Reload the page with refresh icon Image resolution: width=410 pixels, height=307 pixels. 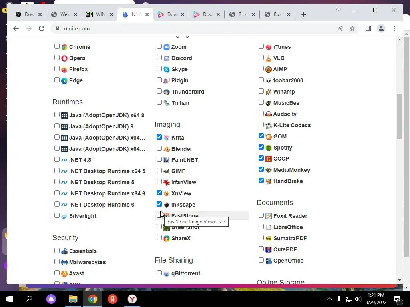click(42, 28)
